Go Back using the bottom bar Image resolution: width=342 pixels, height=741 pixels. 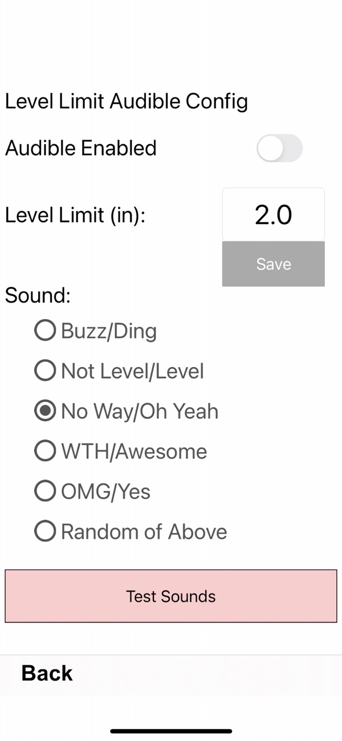pyautogui.click(x=47, y=673)
